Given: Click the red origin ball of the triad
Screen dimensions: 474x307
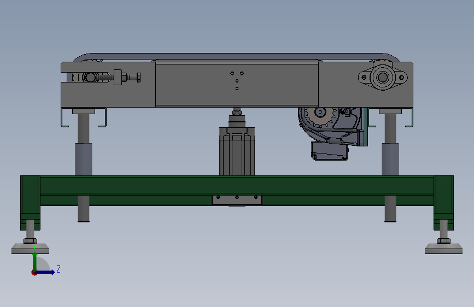Looking at the screenshot, I should coord(34,273).
